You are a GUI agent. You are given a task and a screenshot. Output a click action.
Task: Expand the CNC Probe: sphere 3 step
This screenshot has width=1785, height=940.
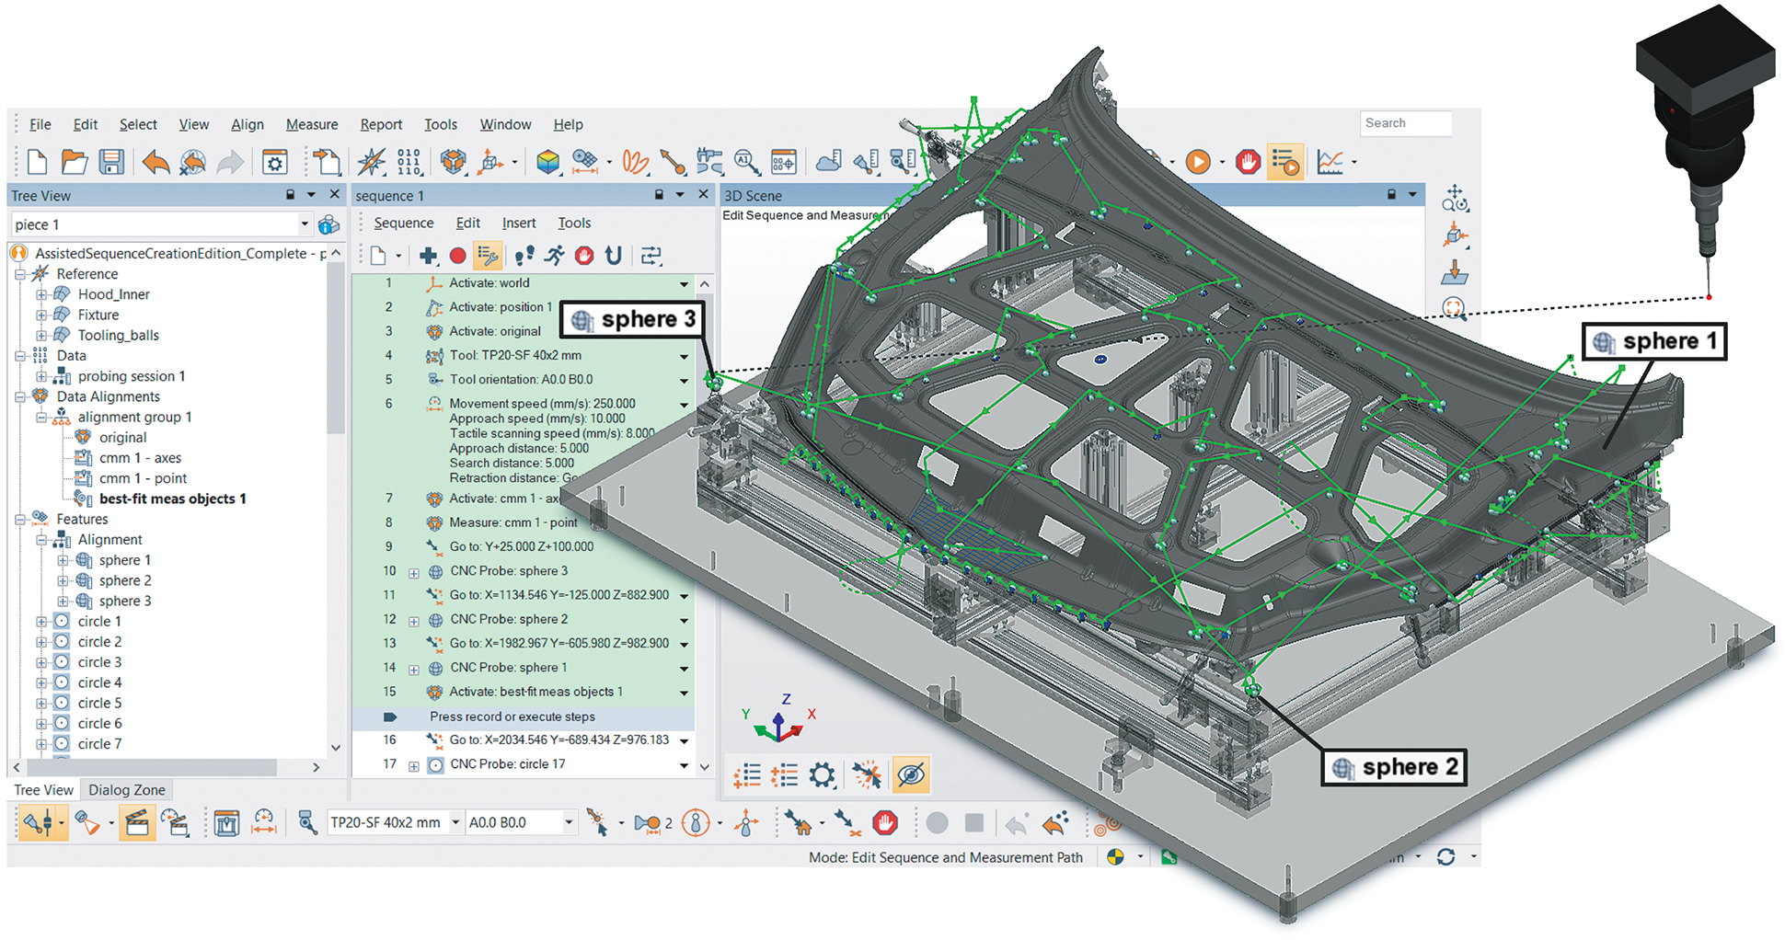click(416, 571)
